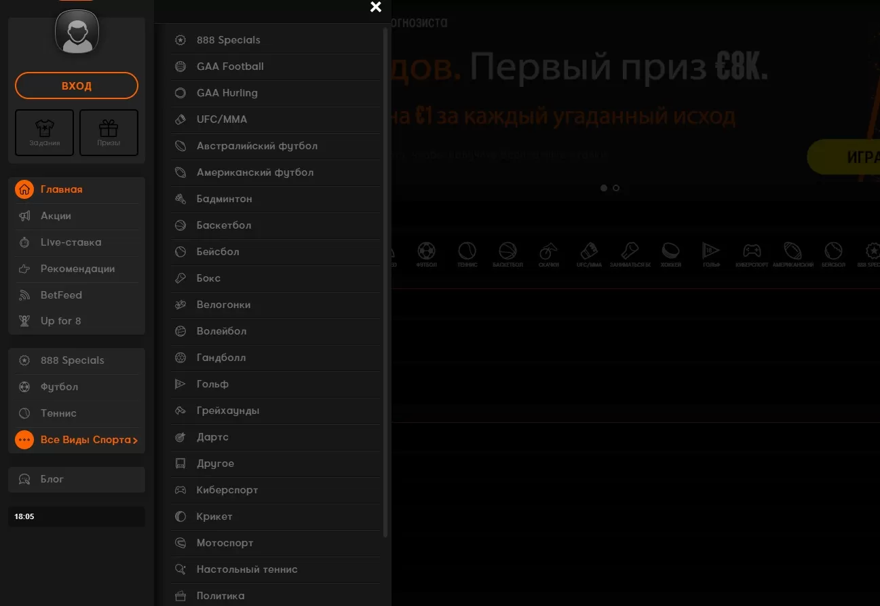Click the Баскетбол icon in sports strip
This screenshot has width=880, height=606.
[x=508, y=251]
